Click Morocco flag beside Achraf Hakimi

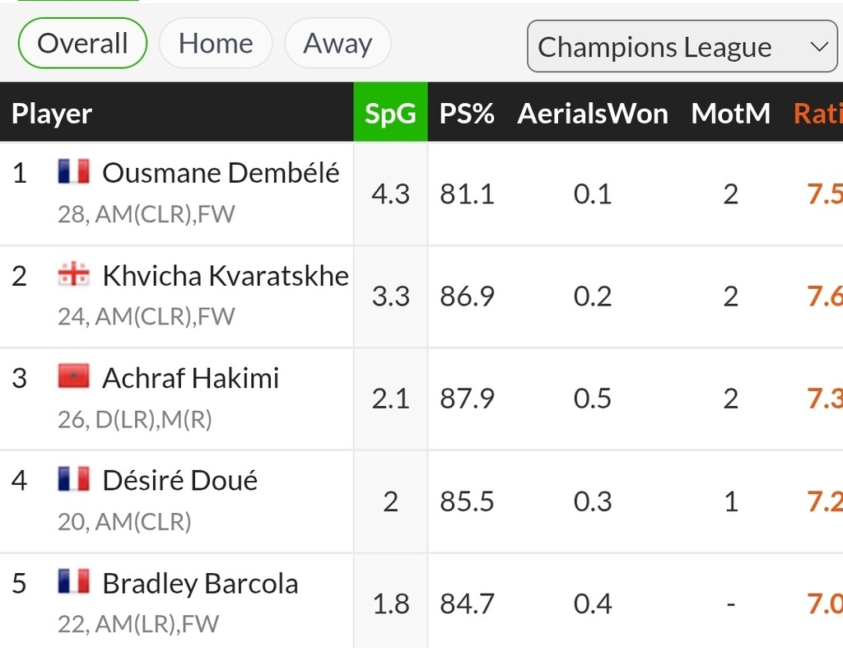click(73, 376)
